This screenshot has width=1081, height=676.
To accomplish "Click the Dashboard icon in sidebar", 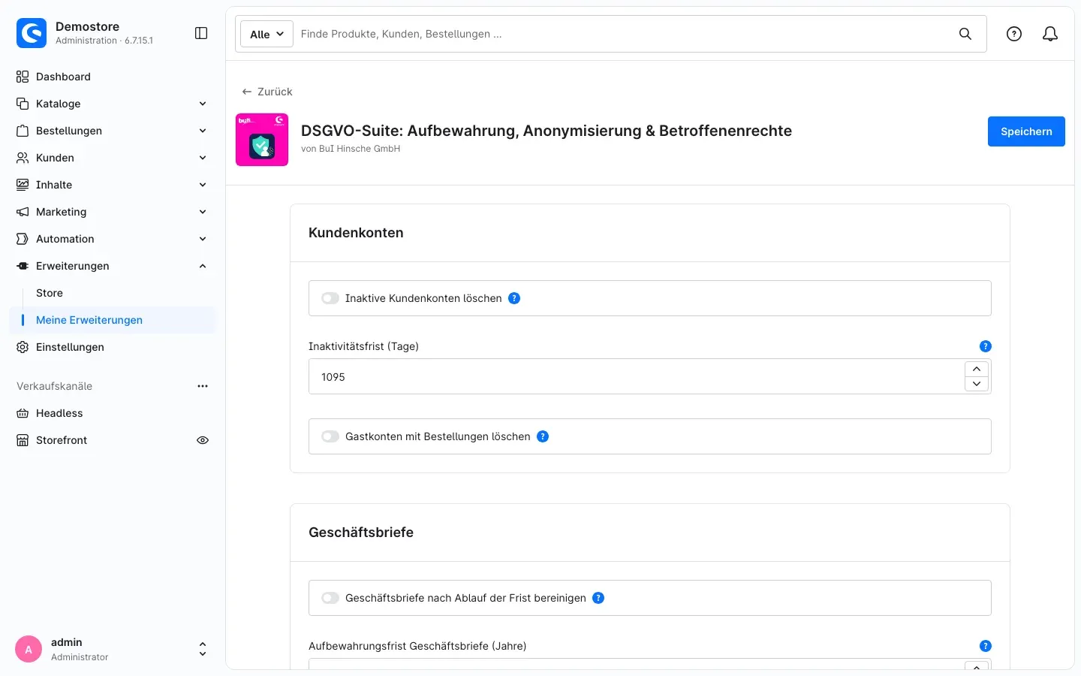I will [x=23, y=77].
